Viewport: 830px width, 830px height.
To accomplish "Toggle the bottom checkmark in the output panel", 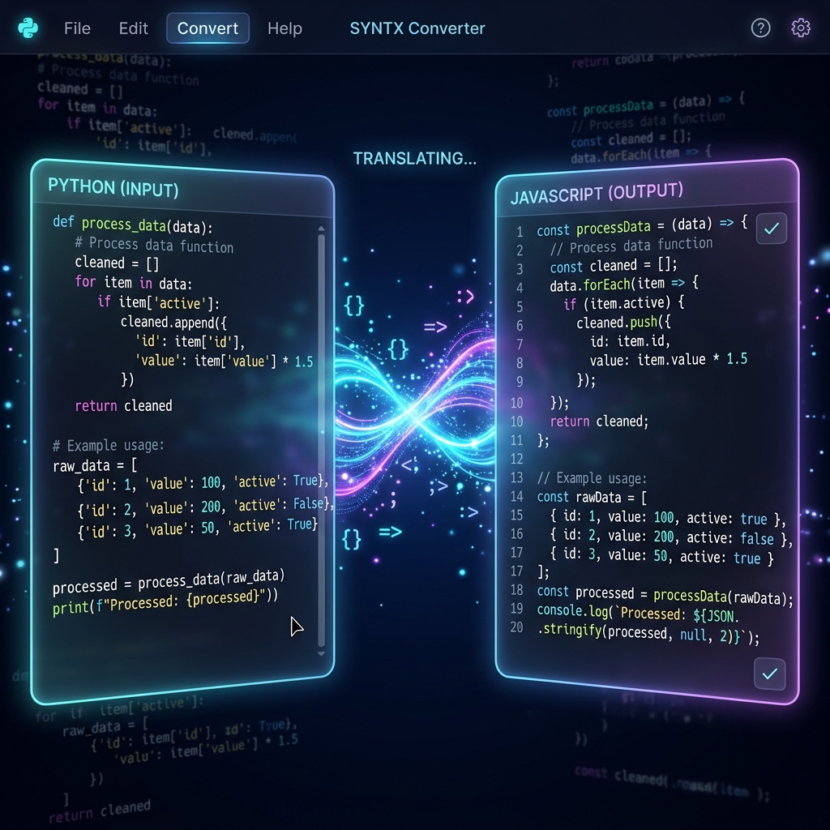I will (771, 674).
